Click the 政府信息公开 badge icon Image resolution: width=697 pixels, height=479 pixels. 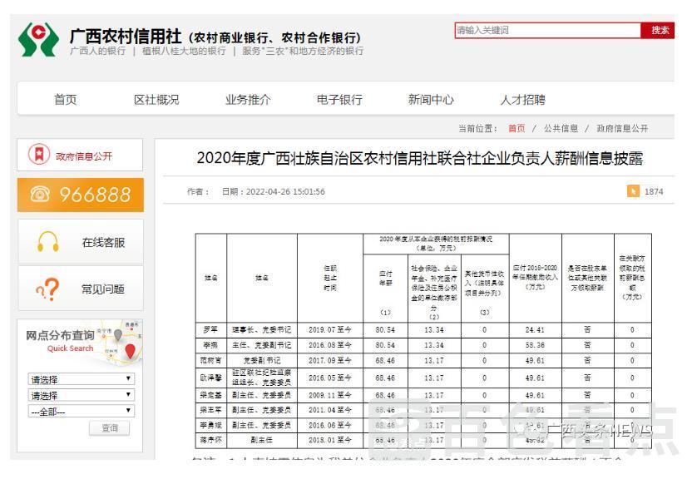click(39, 156)
